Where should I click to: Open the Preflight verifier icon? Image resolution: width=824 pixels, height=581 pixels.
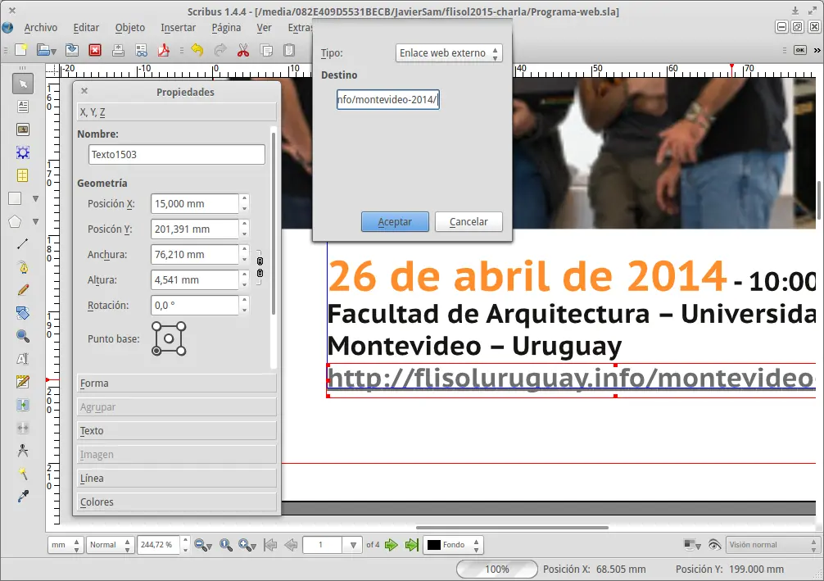click(x=142, y=50)
